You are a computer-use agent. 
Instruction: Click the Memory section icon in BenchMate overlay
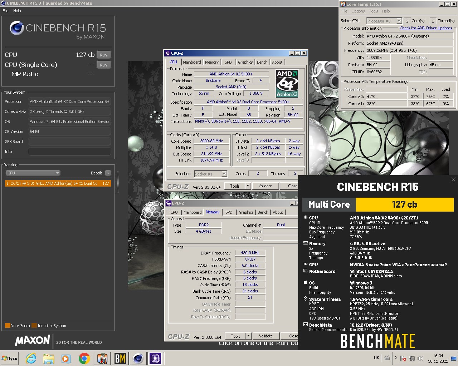[305, 243]
